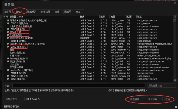Click the game cell 新鲜的嫂子
This screenshot has height=109, width=178.
[85, 38]
